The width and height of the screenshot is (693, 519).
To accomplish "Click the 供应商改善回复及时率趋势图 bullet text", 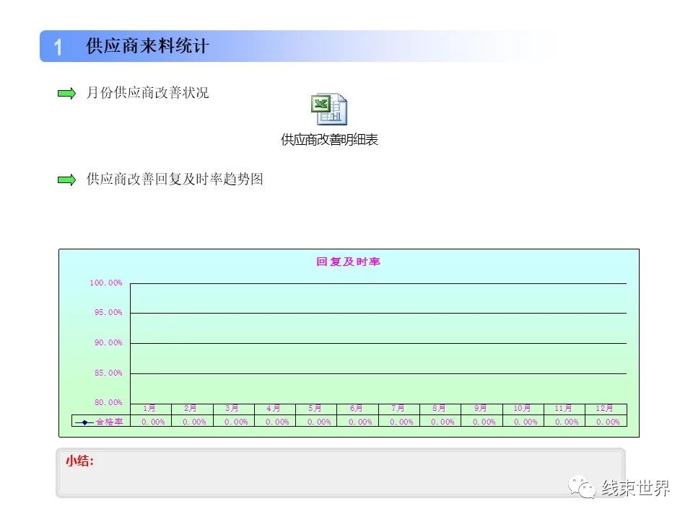I will (x=175, y=179).
